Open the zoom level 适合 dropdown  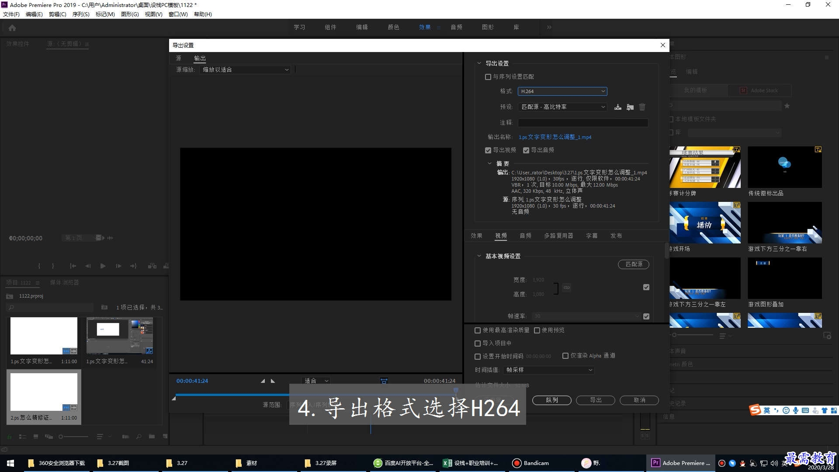click(315, 381)
